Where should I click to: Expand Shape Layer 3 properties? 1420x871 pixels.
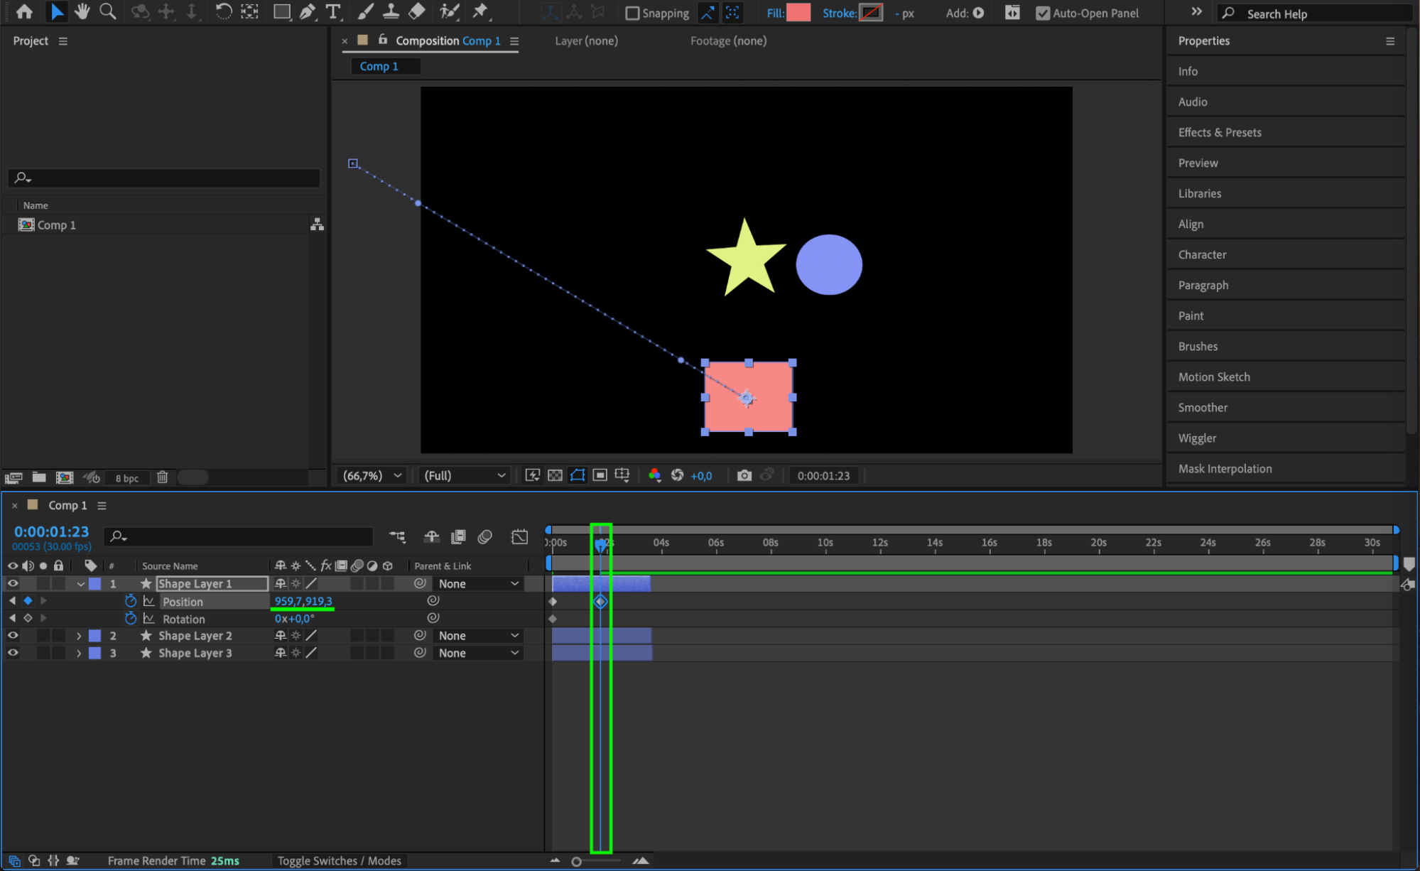[x=79, y=653]
